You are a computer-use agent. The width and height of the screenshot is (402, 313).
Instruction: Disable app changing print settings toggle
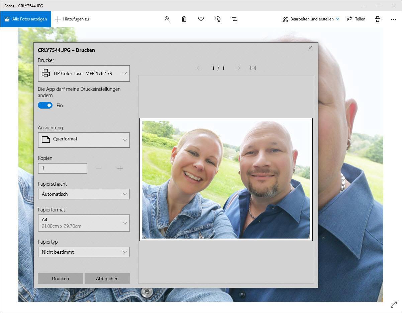[x=45, y=105]
